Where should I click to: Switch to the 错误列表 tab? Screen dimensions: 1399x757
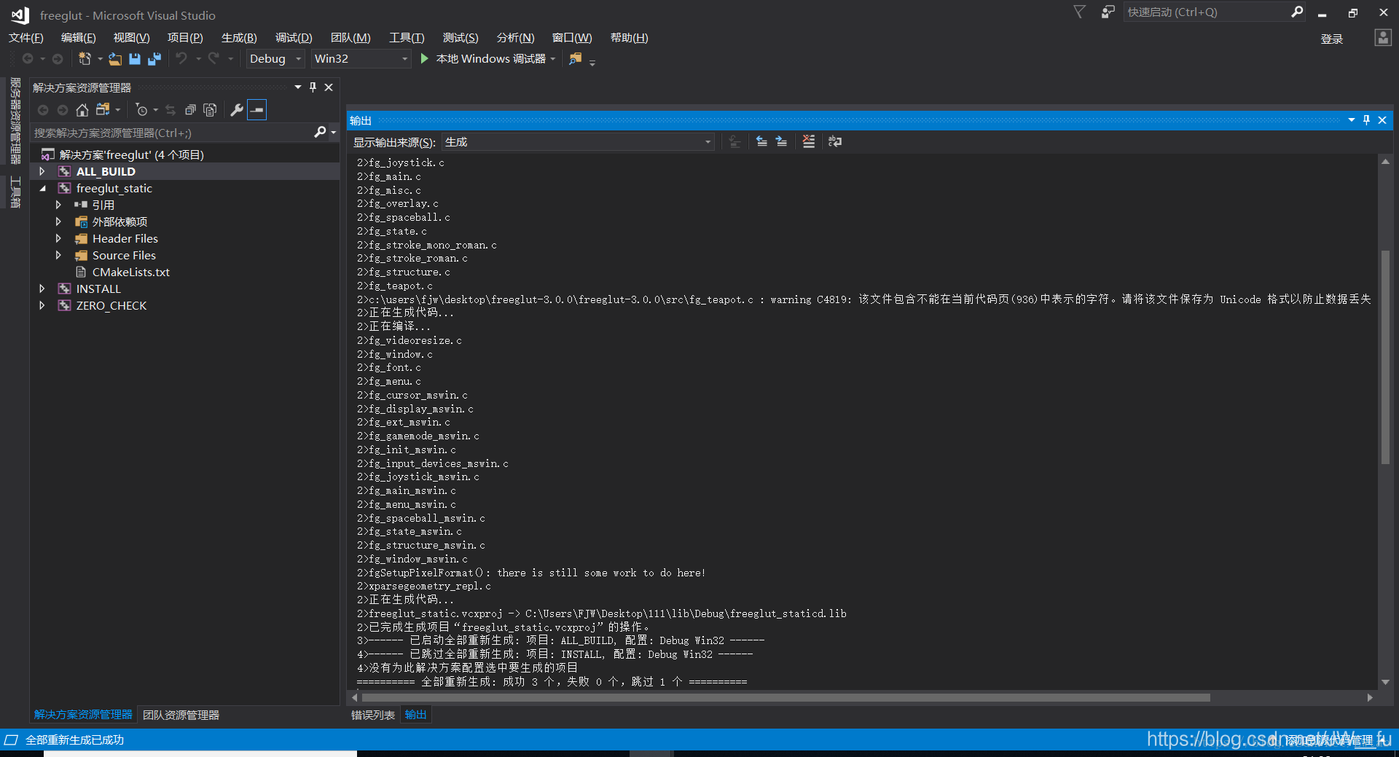pyautogui.click(x=373, y=715)
